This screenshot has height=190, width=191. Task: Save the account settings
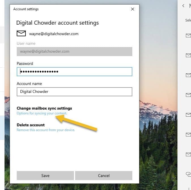[45, 176]
